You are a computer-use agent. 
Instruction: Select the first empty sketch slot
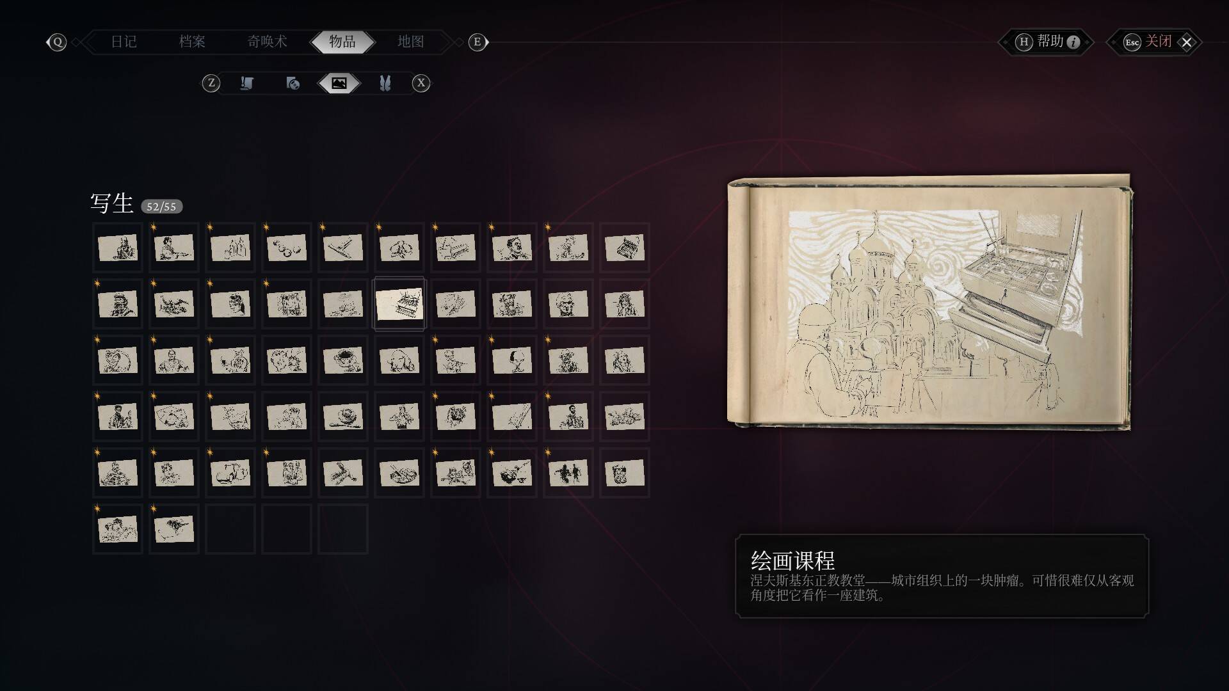point(230,529)
